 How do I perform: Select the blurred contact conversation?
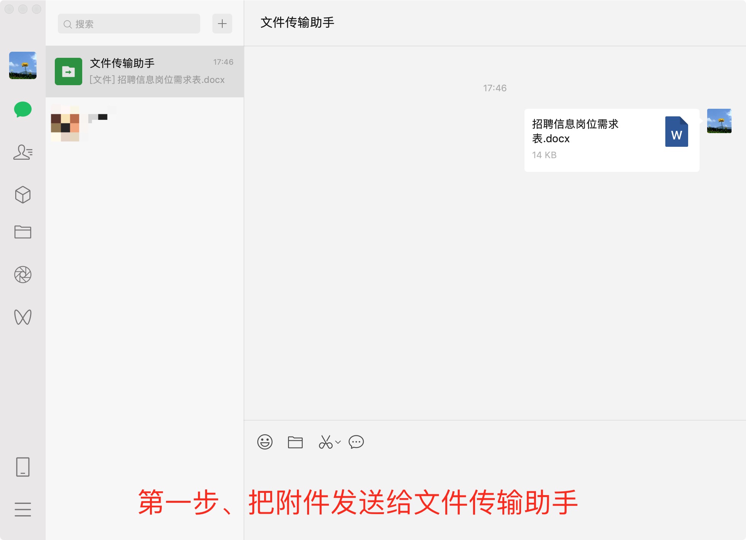pyautogui.click(x=145, y=123)
